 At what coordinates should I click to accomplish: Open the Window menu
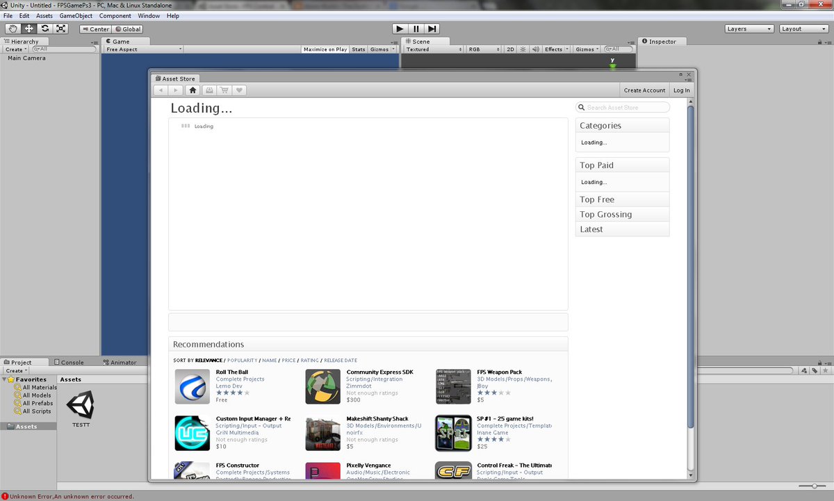point(149,15)
